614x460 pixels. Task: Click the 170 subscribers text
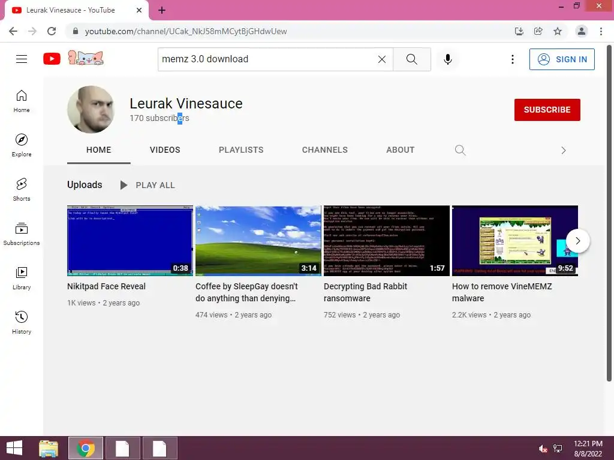point(159,118)
